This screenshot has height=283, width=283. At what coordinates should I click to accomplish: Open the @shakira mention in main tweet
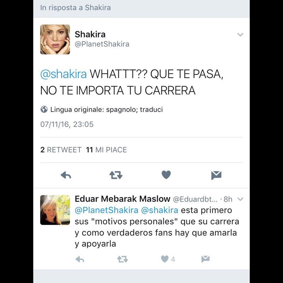(x=63, y=74)
